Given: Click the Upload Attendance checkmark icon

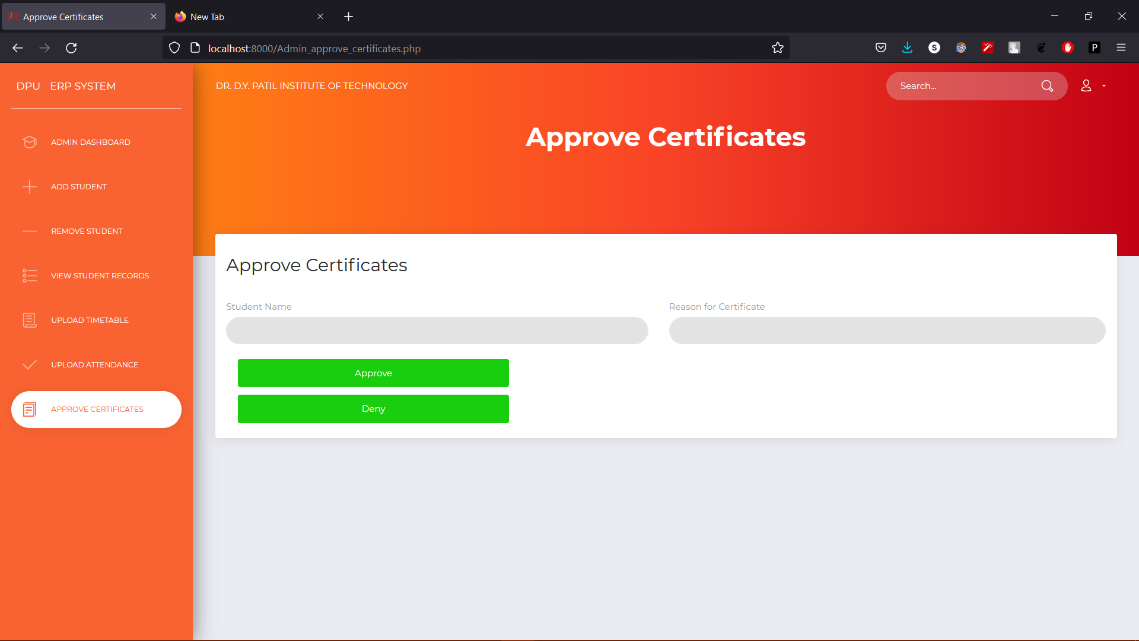Looking at the screenshot, I should coord(30,364).
